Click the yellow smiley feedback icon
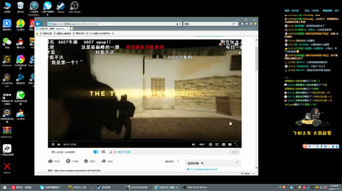This screenshot has height=191, width=342. pyautogui.click(x=255, y=24)
